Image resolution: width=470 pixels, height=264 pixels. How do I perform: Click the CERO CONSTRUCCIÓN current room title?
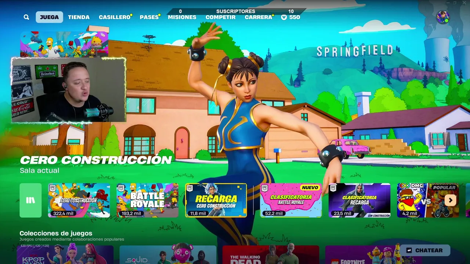pyautogui.click(x=96, y=160)
